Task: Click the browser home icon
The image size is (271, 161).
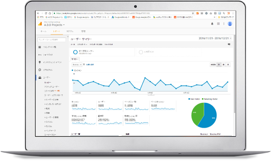Action: tap(50, 13)
